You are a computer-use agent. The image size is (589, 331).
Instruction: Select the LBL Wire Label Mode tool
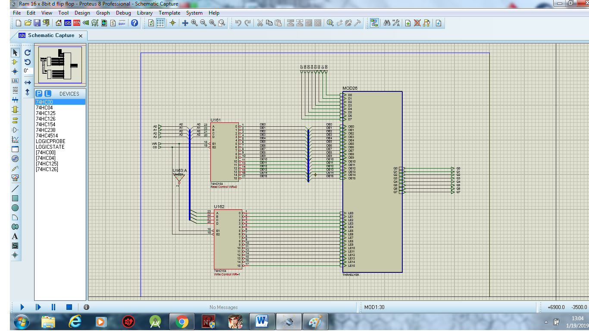(15, 81)
